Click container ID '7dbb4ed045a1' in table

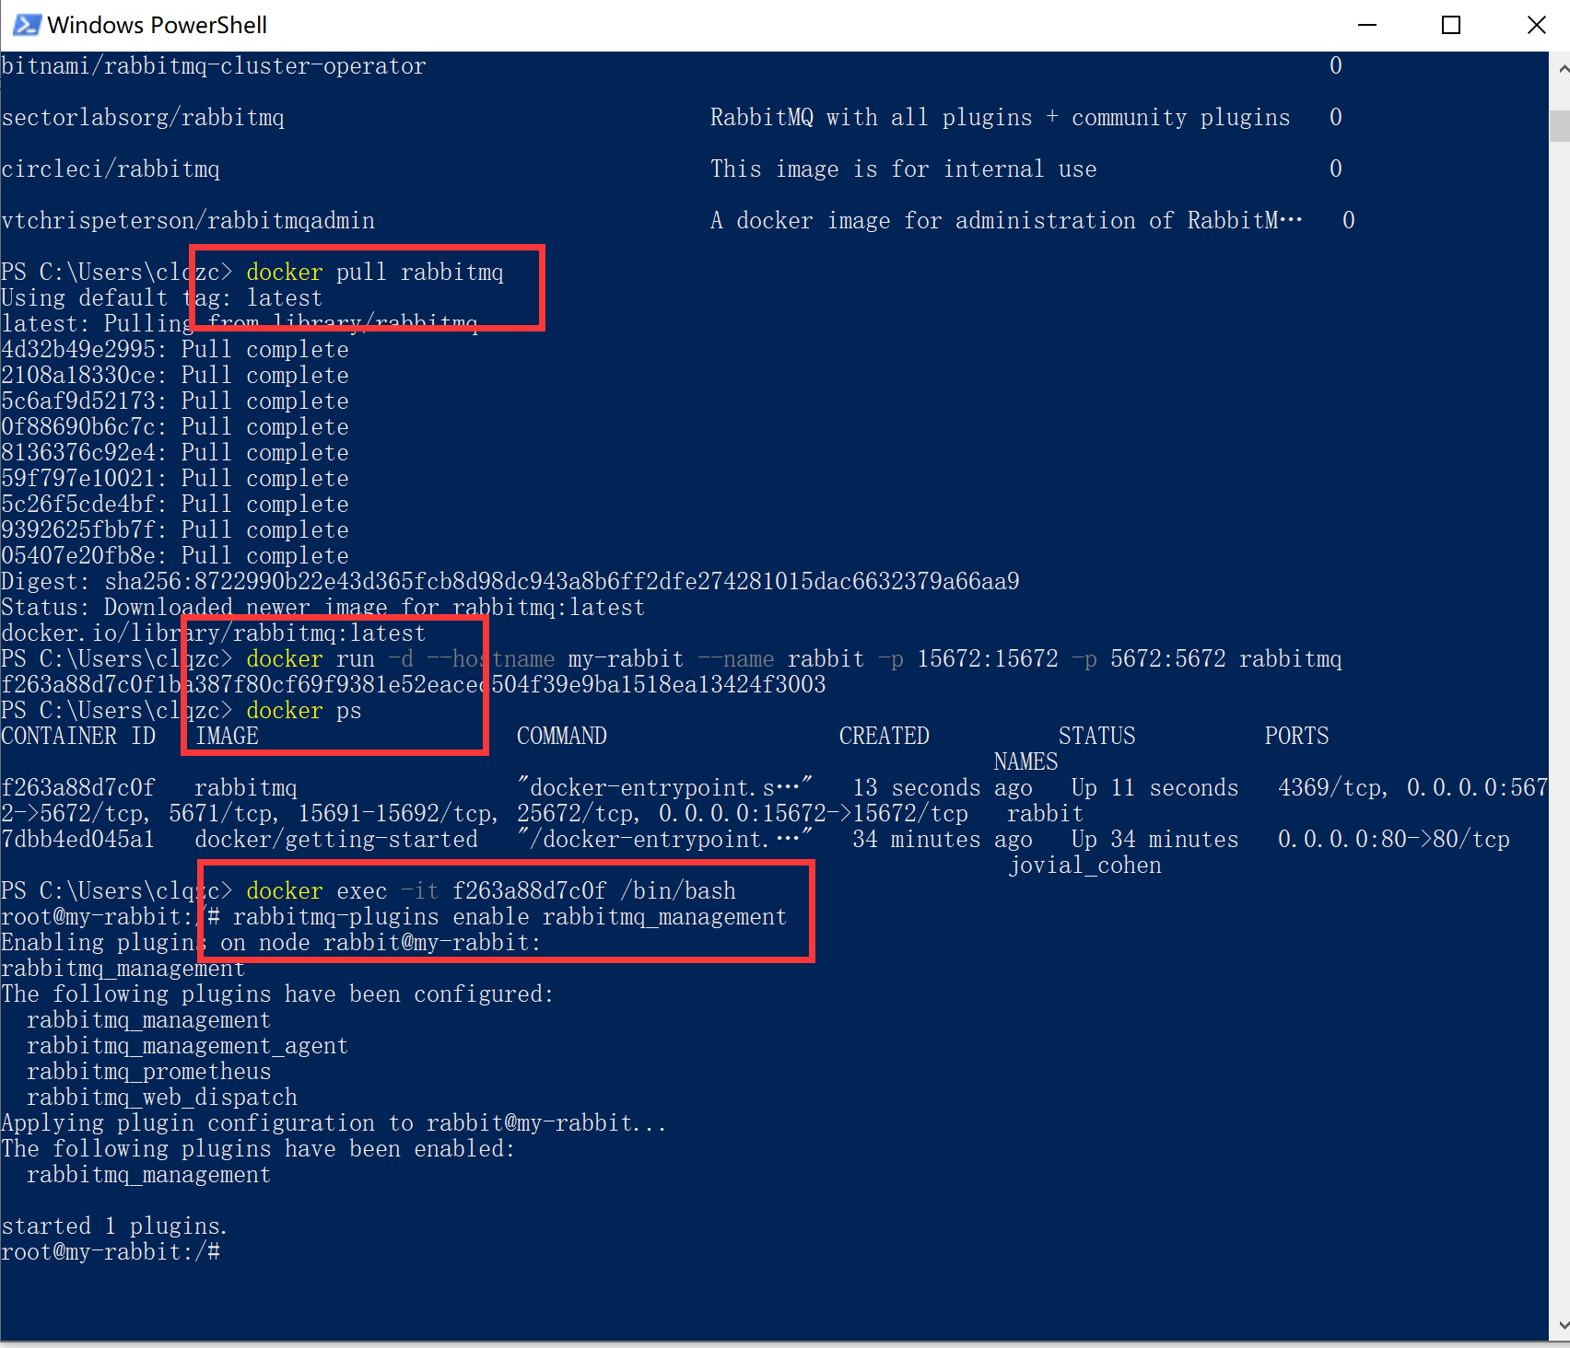pyautogui.click(x=78, y=840)
